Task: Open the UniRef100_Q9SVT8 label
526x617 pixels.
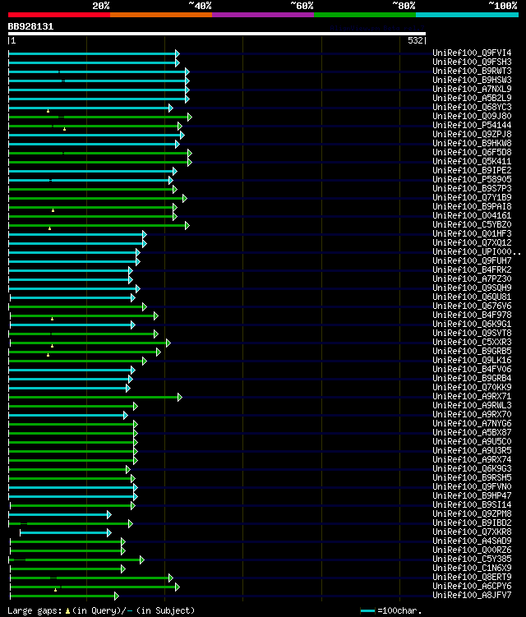Action: pos(472,334)
